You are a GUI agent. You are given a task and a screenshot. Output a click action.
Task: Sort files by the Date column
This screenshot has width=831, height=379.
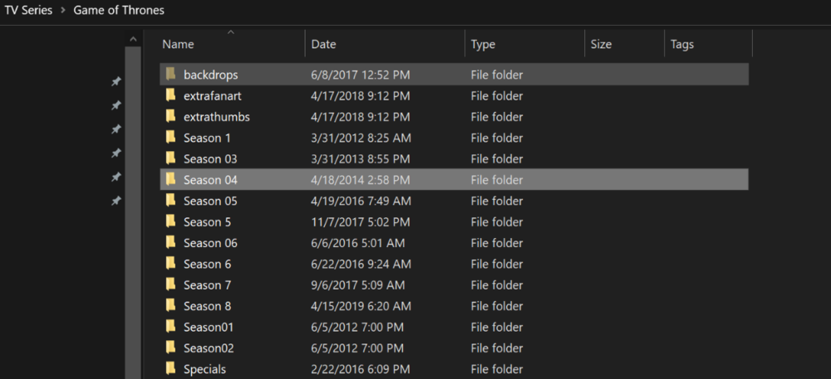(323, 44)
